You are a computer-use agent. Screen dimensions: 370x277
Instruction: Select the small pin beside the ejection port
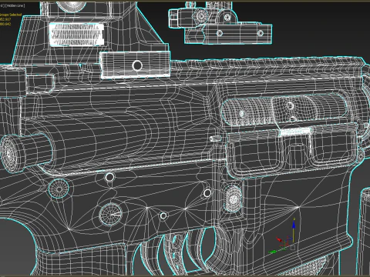(x=215, y=138)
